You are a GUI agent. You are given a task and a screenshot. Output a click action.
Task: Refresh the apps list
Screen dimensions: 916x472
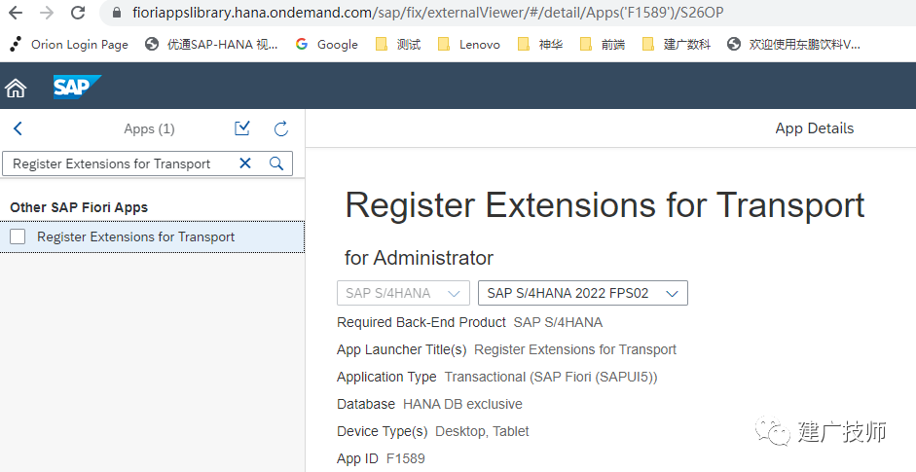point(281,128)
